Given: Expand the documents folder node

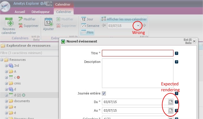Looking at the screenshot, I should coord(6,101).
